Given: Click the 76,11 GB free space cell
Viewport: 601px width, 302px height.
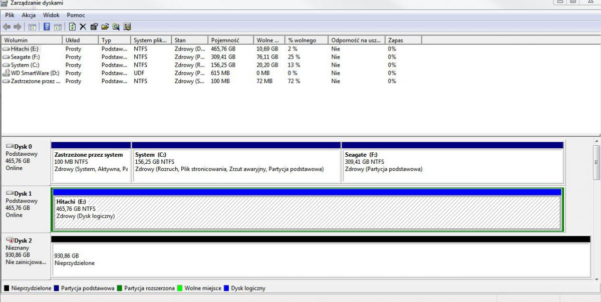Looking at the screenshot, I should click(267, 57).
